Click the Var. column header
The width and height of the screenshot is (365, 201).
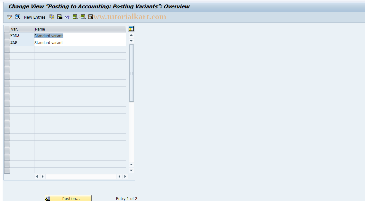click(22, 29)
